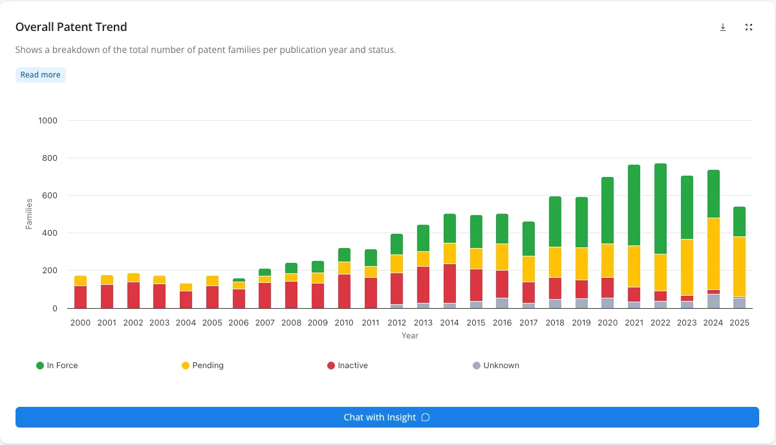Click the "2000" x-axis label
The height and width of the screenshot is (445, 776).
point(80,323)
